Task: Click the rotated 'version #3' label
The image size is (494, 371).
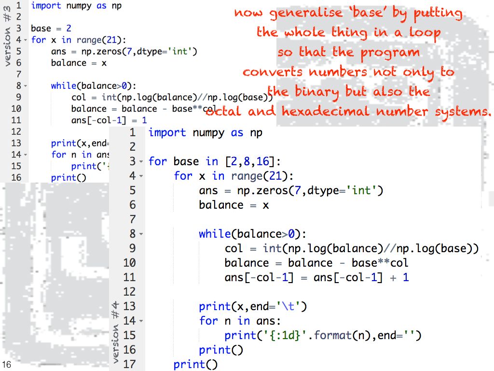Action: click(7, 34)
